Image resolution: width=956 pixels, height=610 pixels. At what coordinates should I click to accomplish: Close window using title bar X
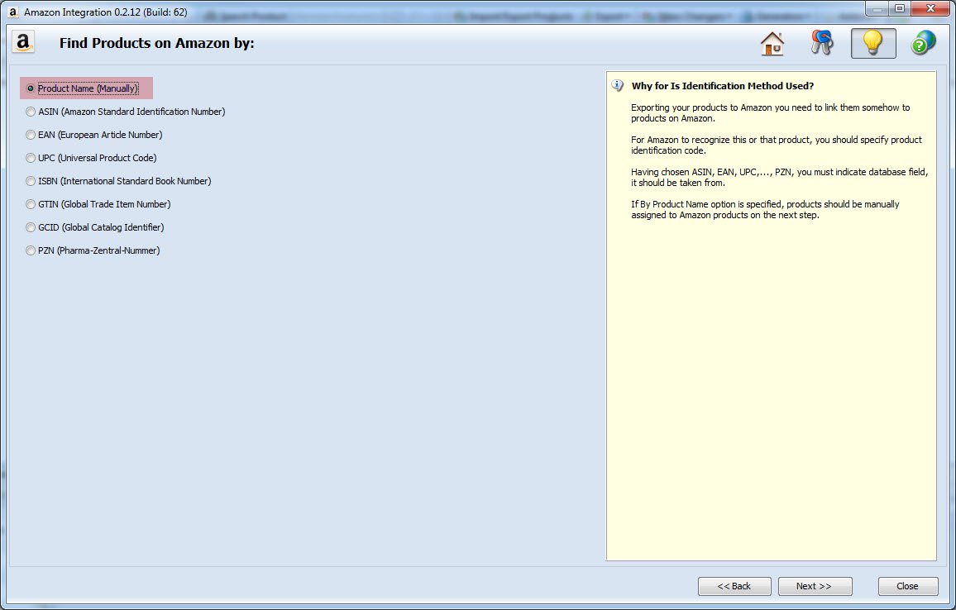click(x=930, y=8)
